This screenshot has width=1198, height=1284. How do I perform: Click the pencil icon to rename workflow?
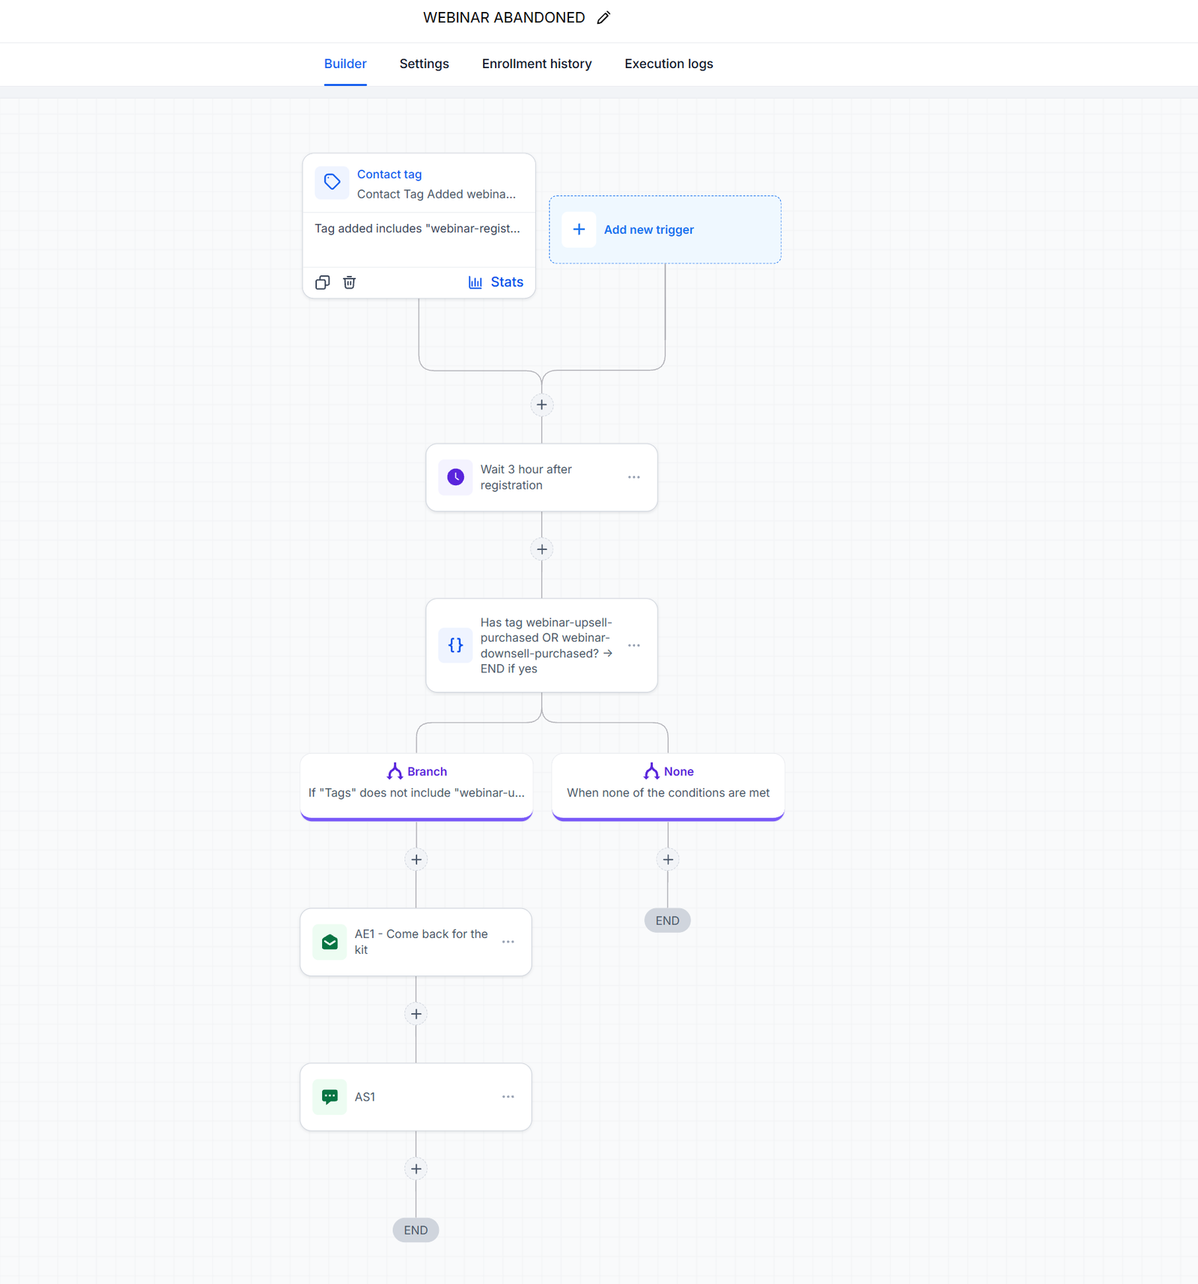coord(603,18)
